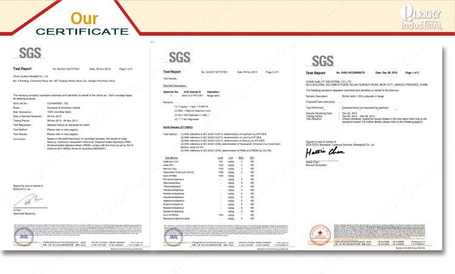Image resolution: width=455 pixels, height=274 pixels.
Task: Click "Test Part Description" underlined heading
Action: (175, 86)
